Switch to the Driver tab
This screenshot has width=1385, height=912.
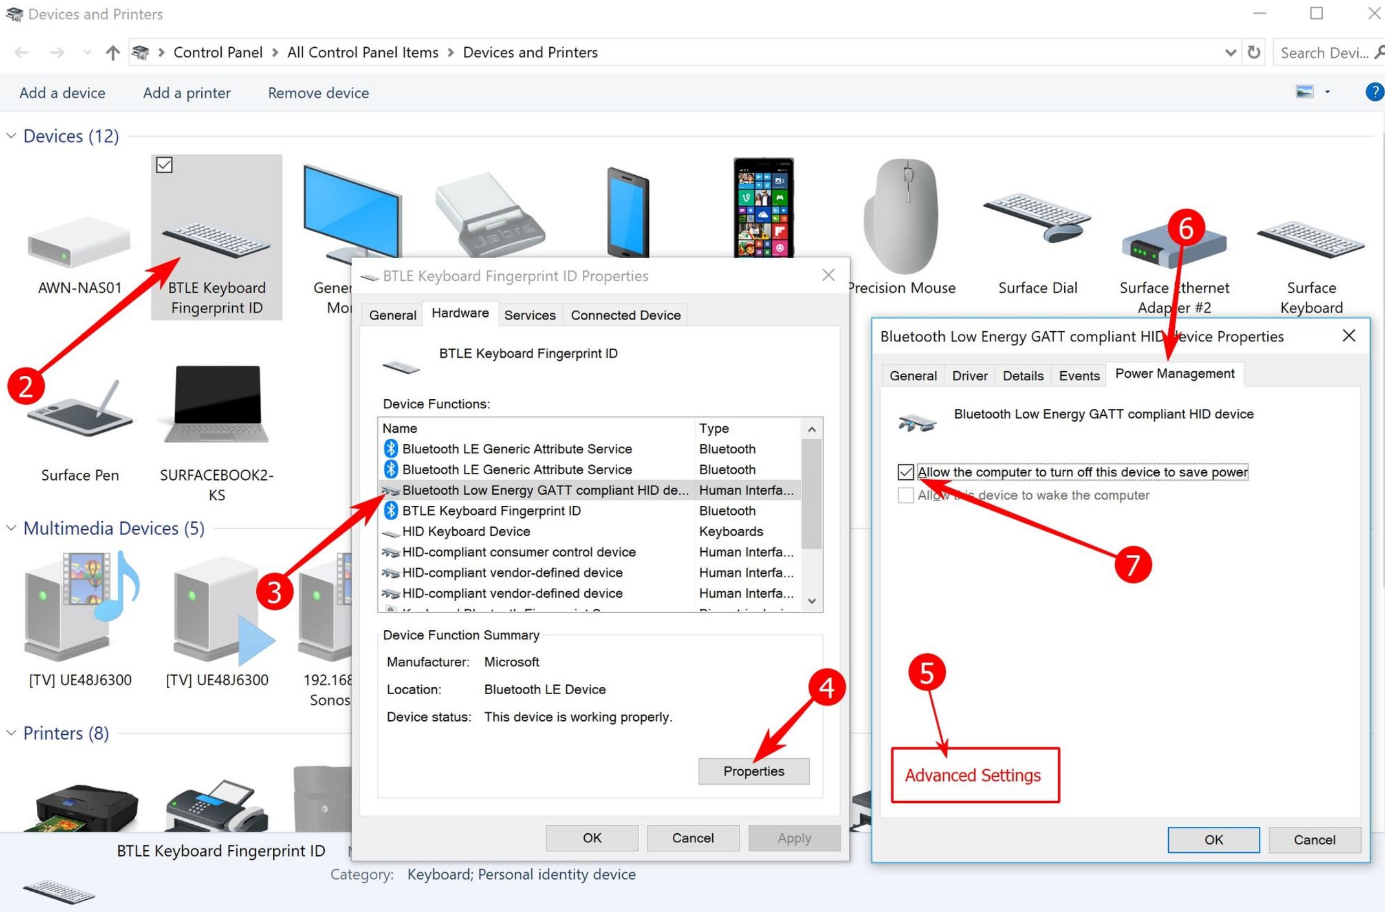[x=969, y=376]
